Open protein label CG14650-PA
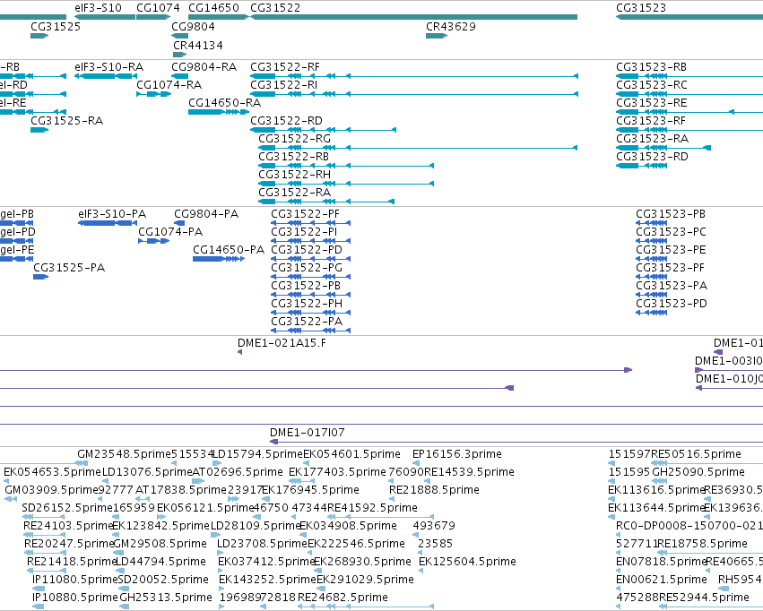The width and height of the screenshot is (763, 611). (x=229, y=250)
